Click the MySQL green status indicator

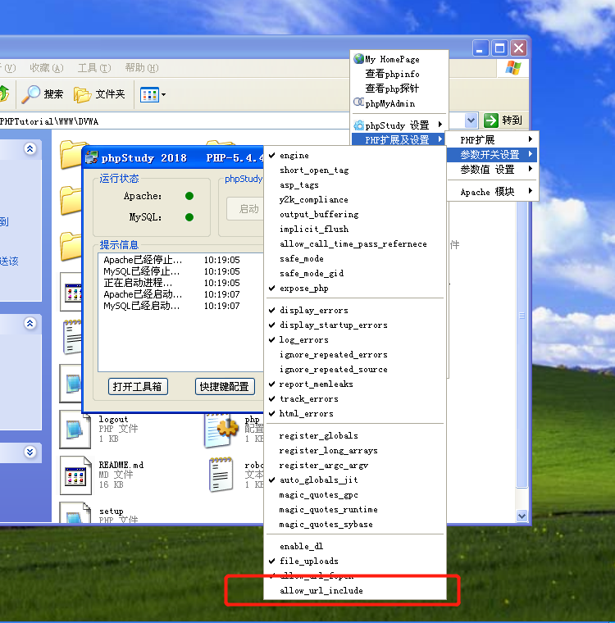[x=189, y=217]
